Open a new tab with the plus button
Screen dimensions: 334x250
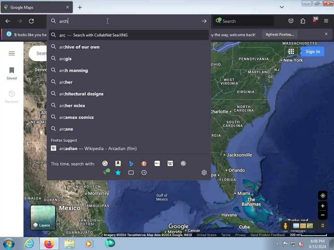point(80,7)
